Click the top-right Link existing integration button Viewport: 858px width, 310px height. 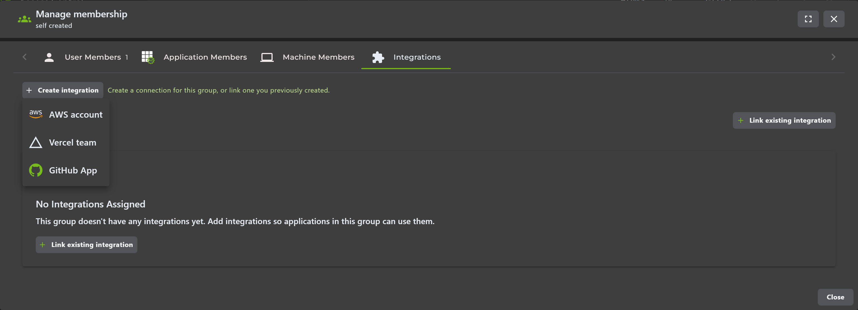tap(784, 120)
